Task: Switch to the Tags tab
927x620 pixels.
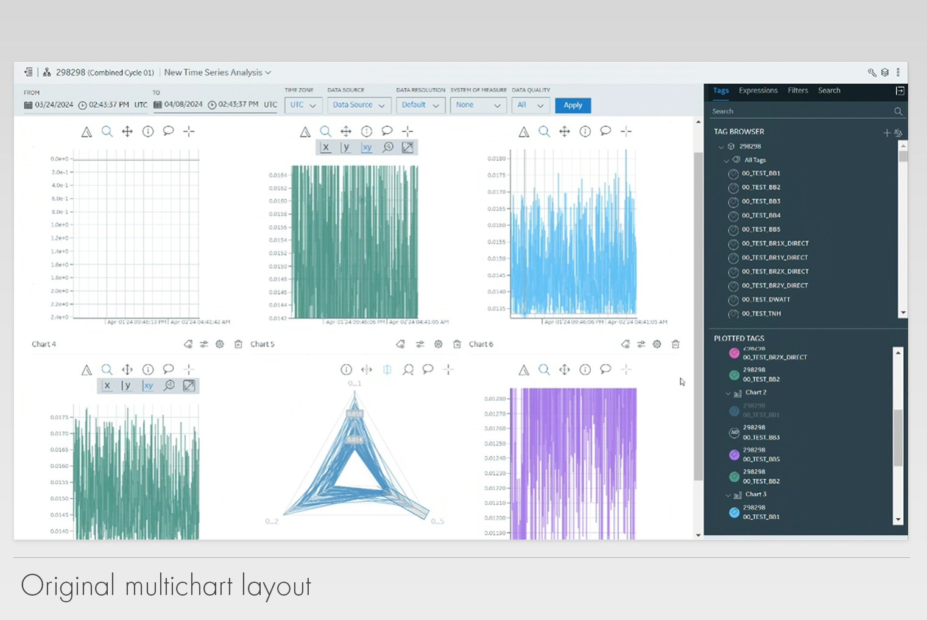Action: [x=721, y=91]
